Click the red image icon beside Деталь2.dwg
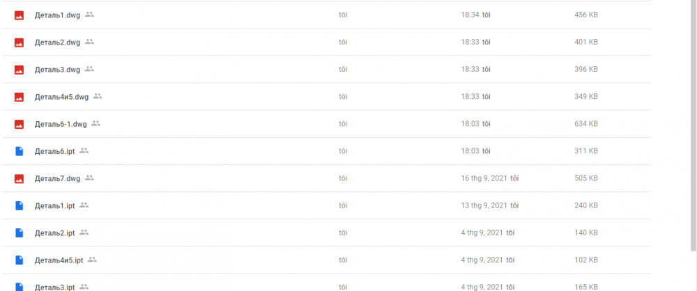The height and width of the screenshot is (291, 697). click(20, 42)
